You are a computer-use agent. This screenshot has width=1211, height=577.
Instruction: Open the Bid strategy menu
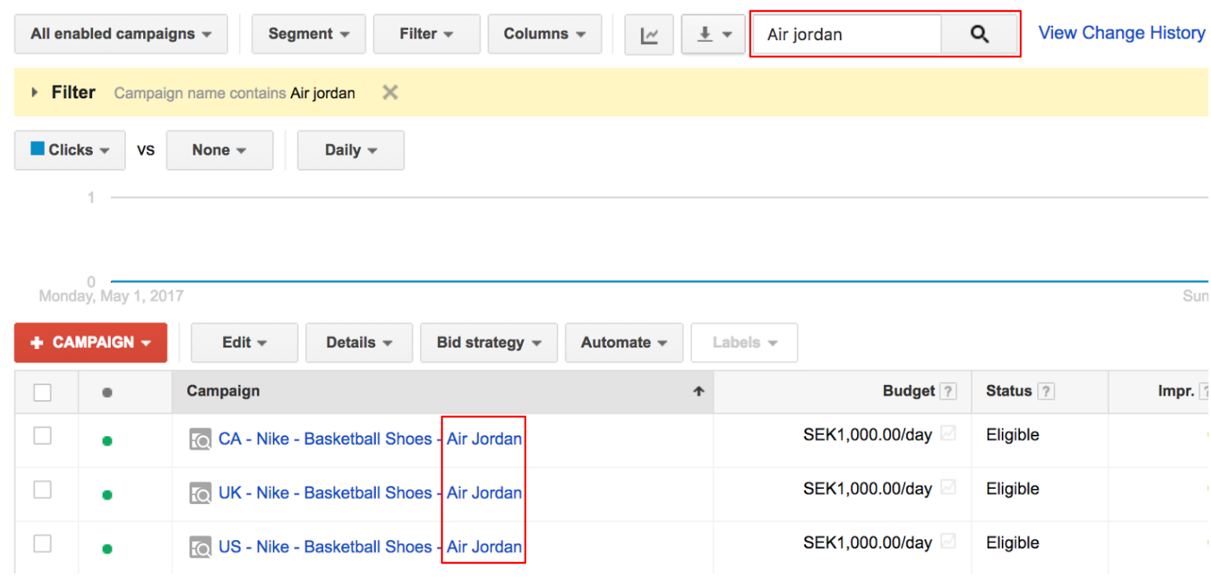(x=488, y=343)
